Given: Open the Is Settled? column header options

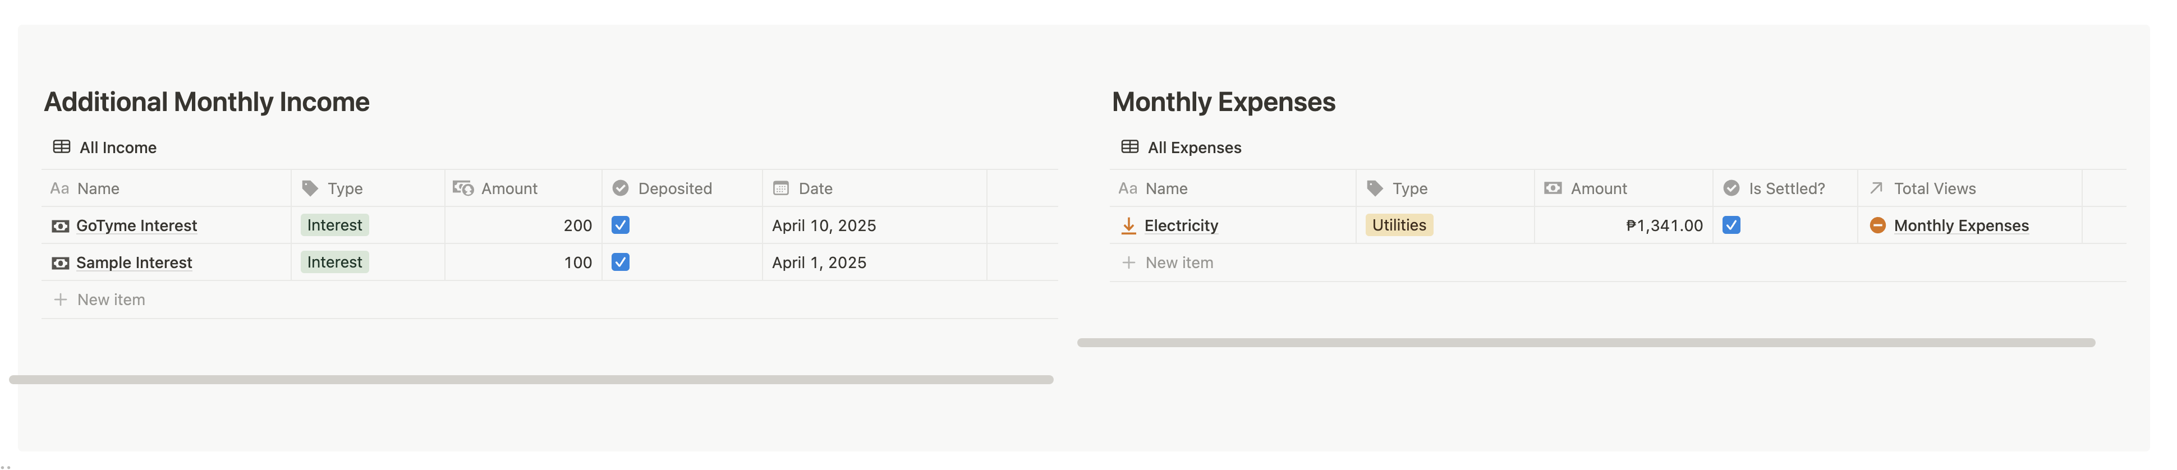Looking at the screenshot, I should (x=1785, y=188).
